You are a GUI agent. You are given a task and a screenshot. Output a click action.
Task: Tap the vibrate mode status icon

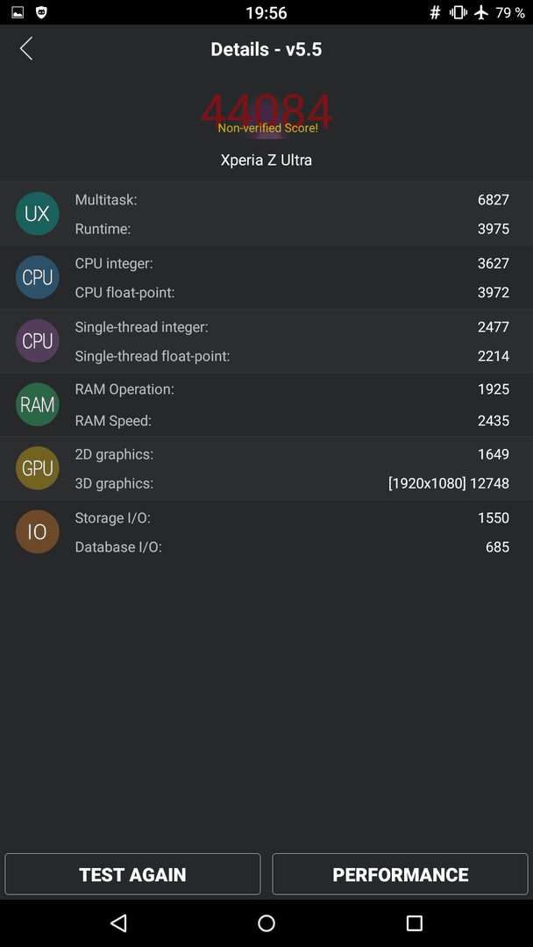[x=458, y=12]
